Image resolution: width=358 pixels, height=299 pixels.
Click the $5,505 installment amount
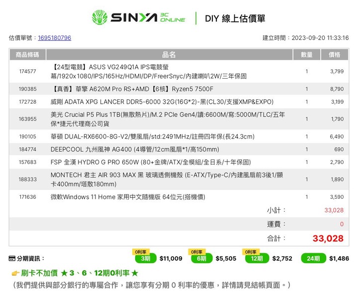click(226, 259)
